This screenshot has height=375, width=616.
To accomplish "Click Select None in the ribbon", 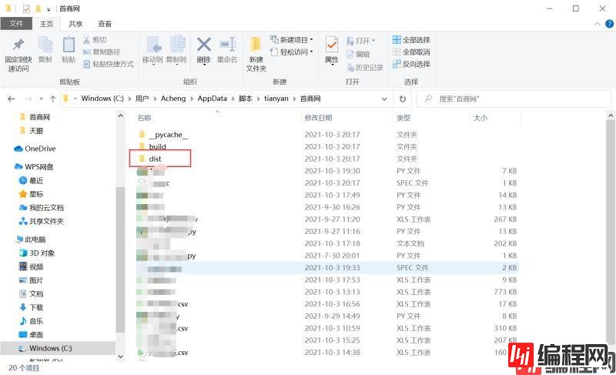I will (x=411, y=52).
